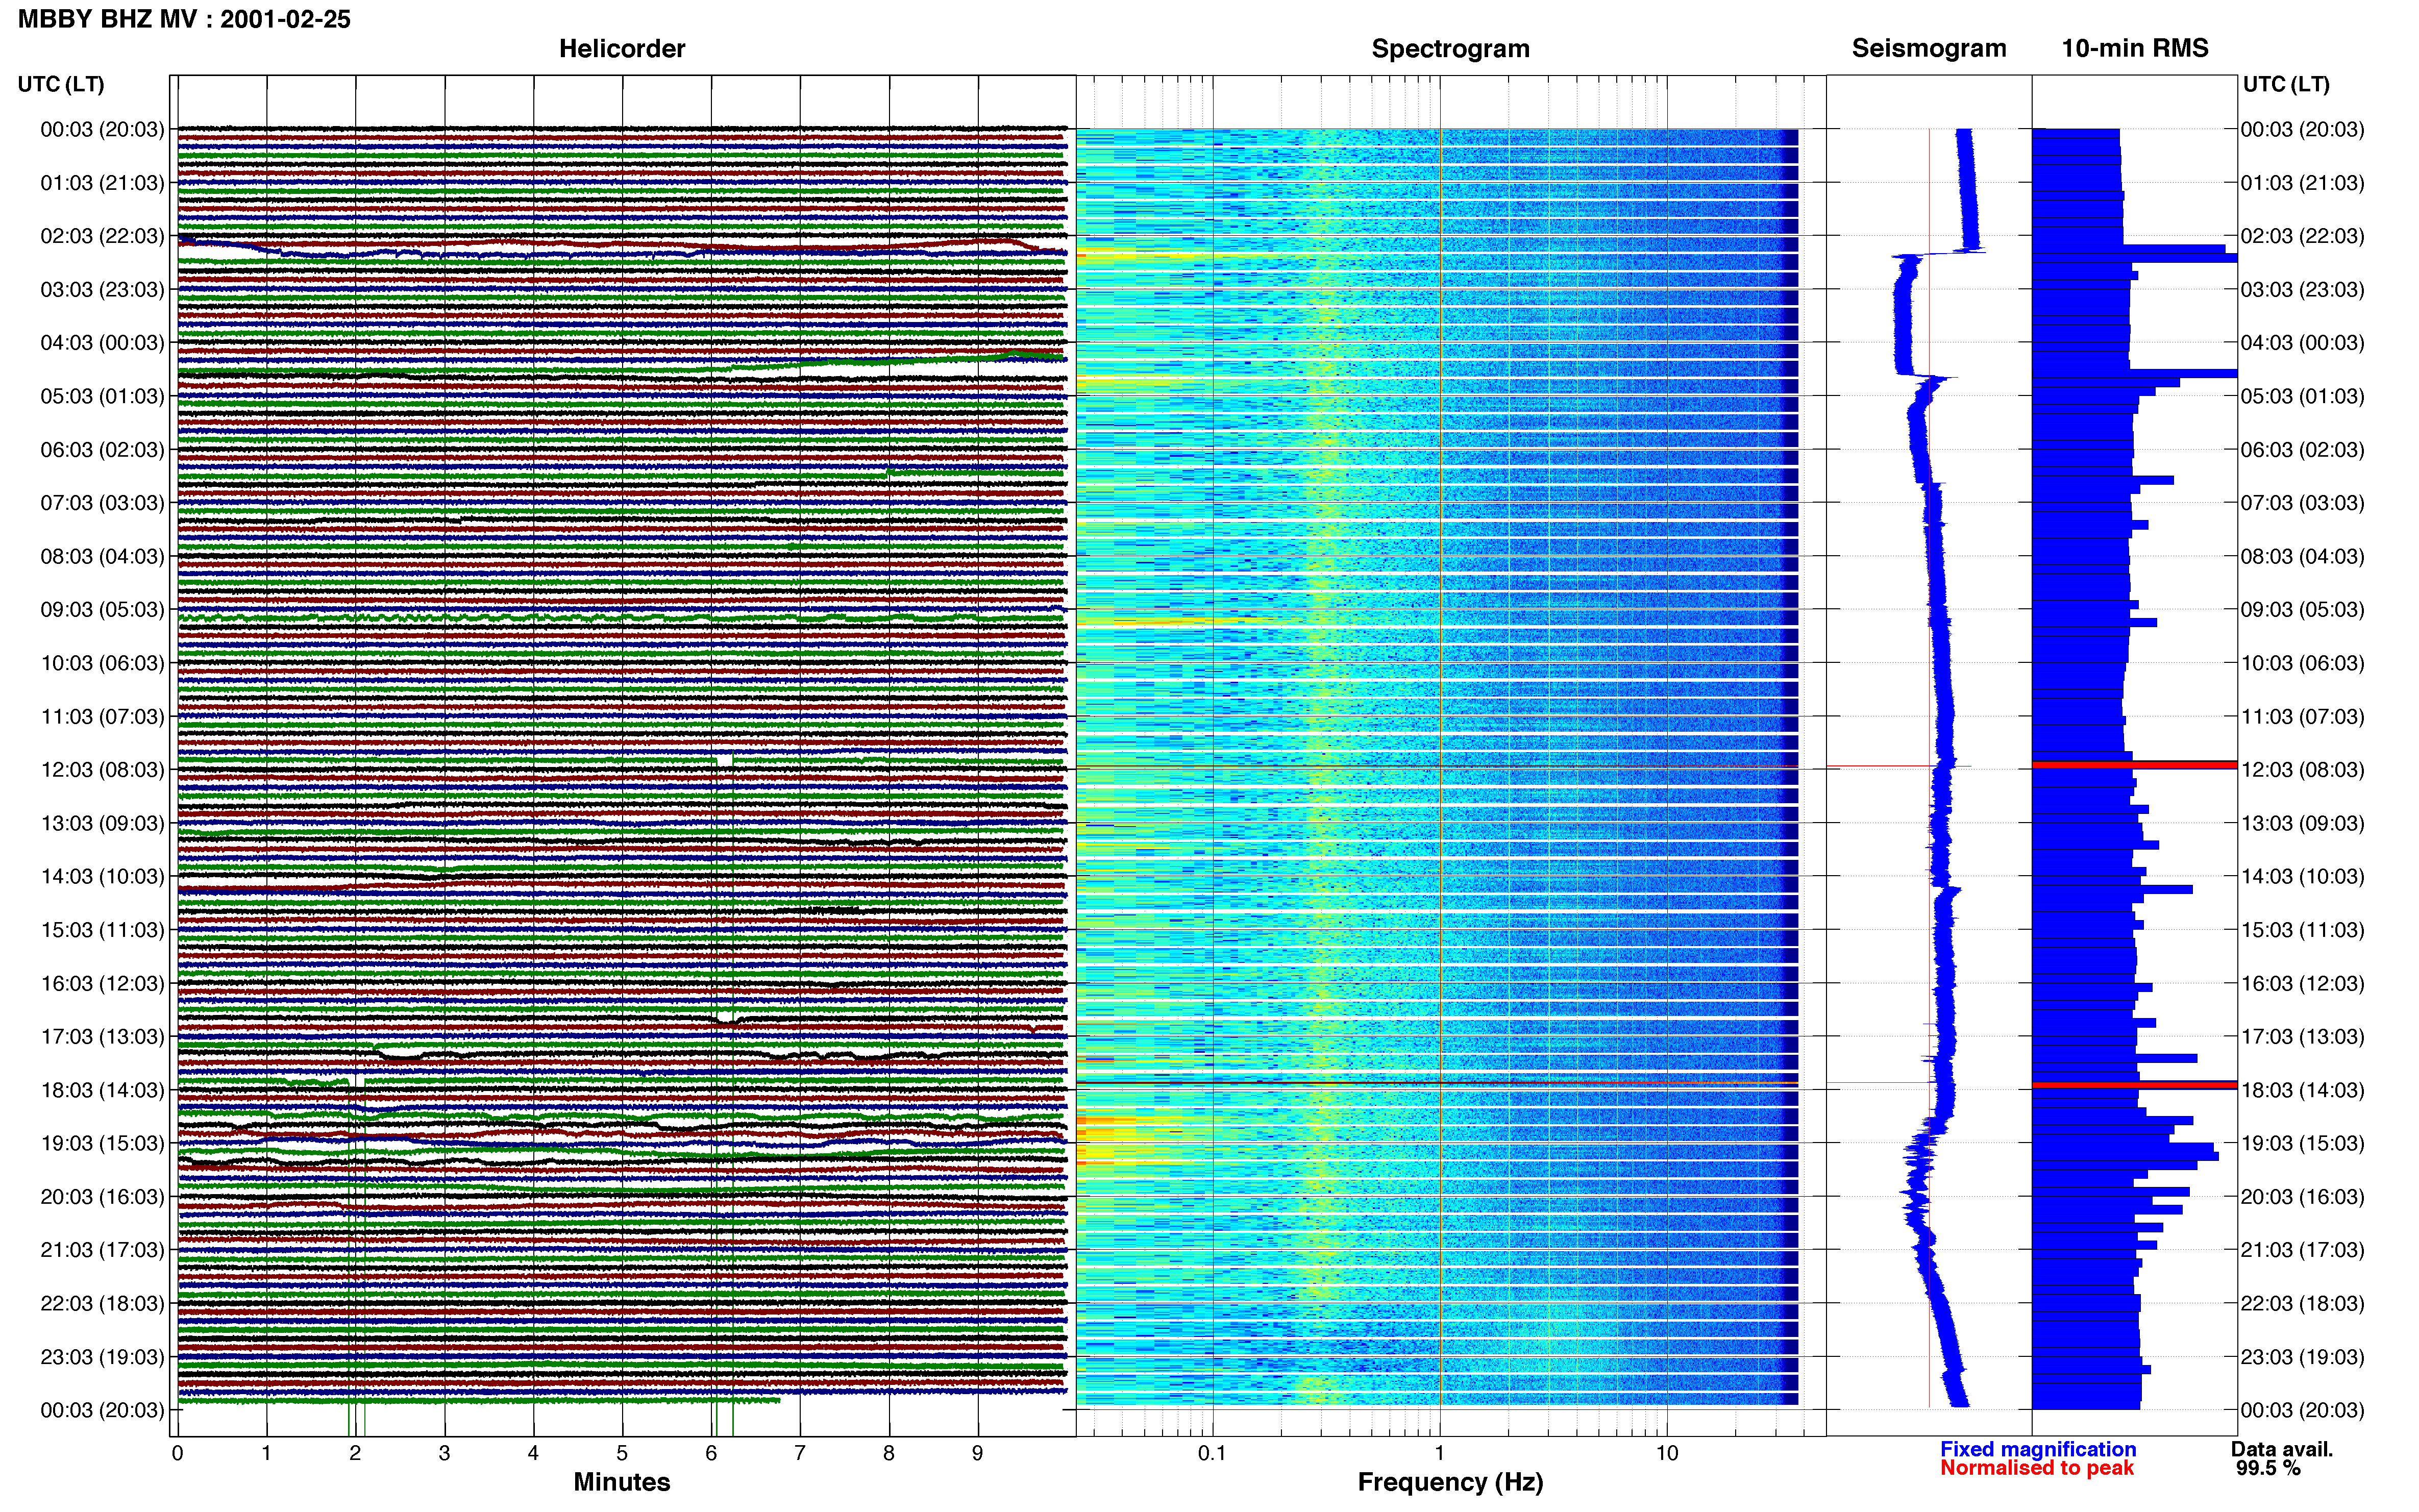Click '08:03 (04:03)' label beside the RMS panel
This screenshot has height=1512, width=2419.
[2302, 556]
